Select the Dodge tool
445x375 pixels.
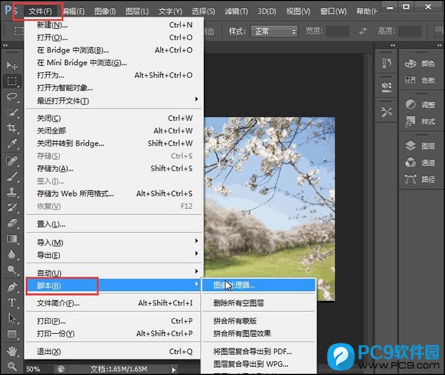click(12, 270)
